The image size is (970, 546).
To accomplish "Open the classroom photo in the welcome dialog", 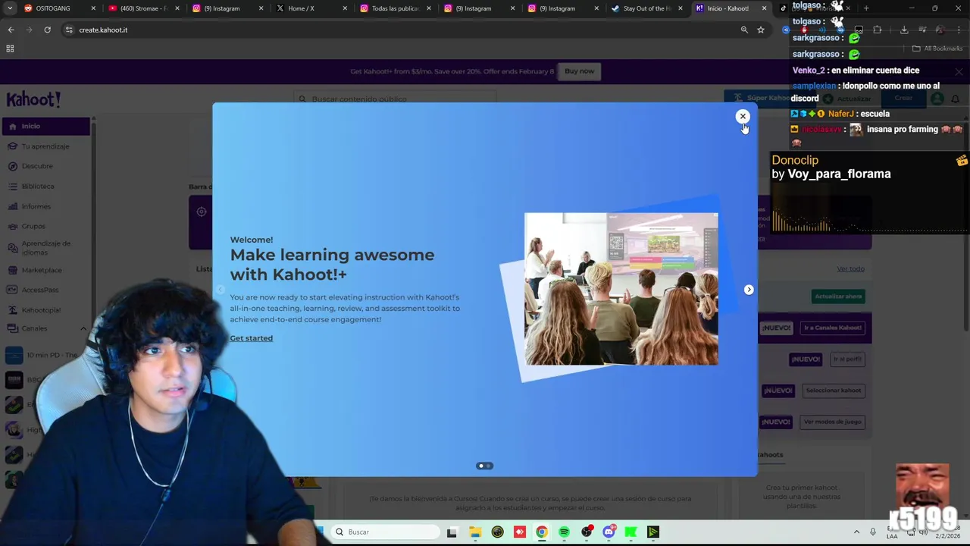I will click(x=621, y=289).
